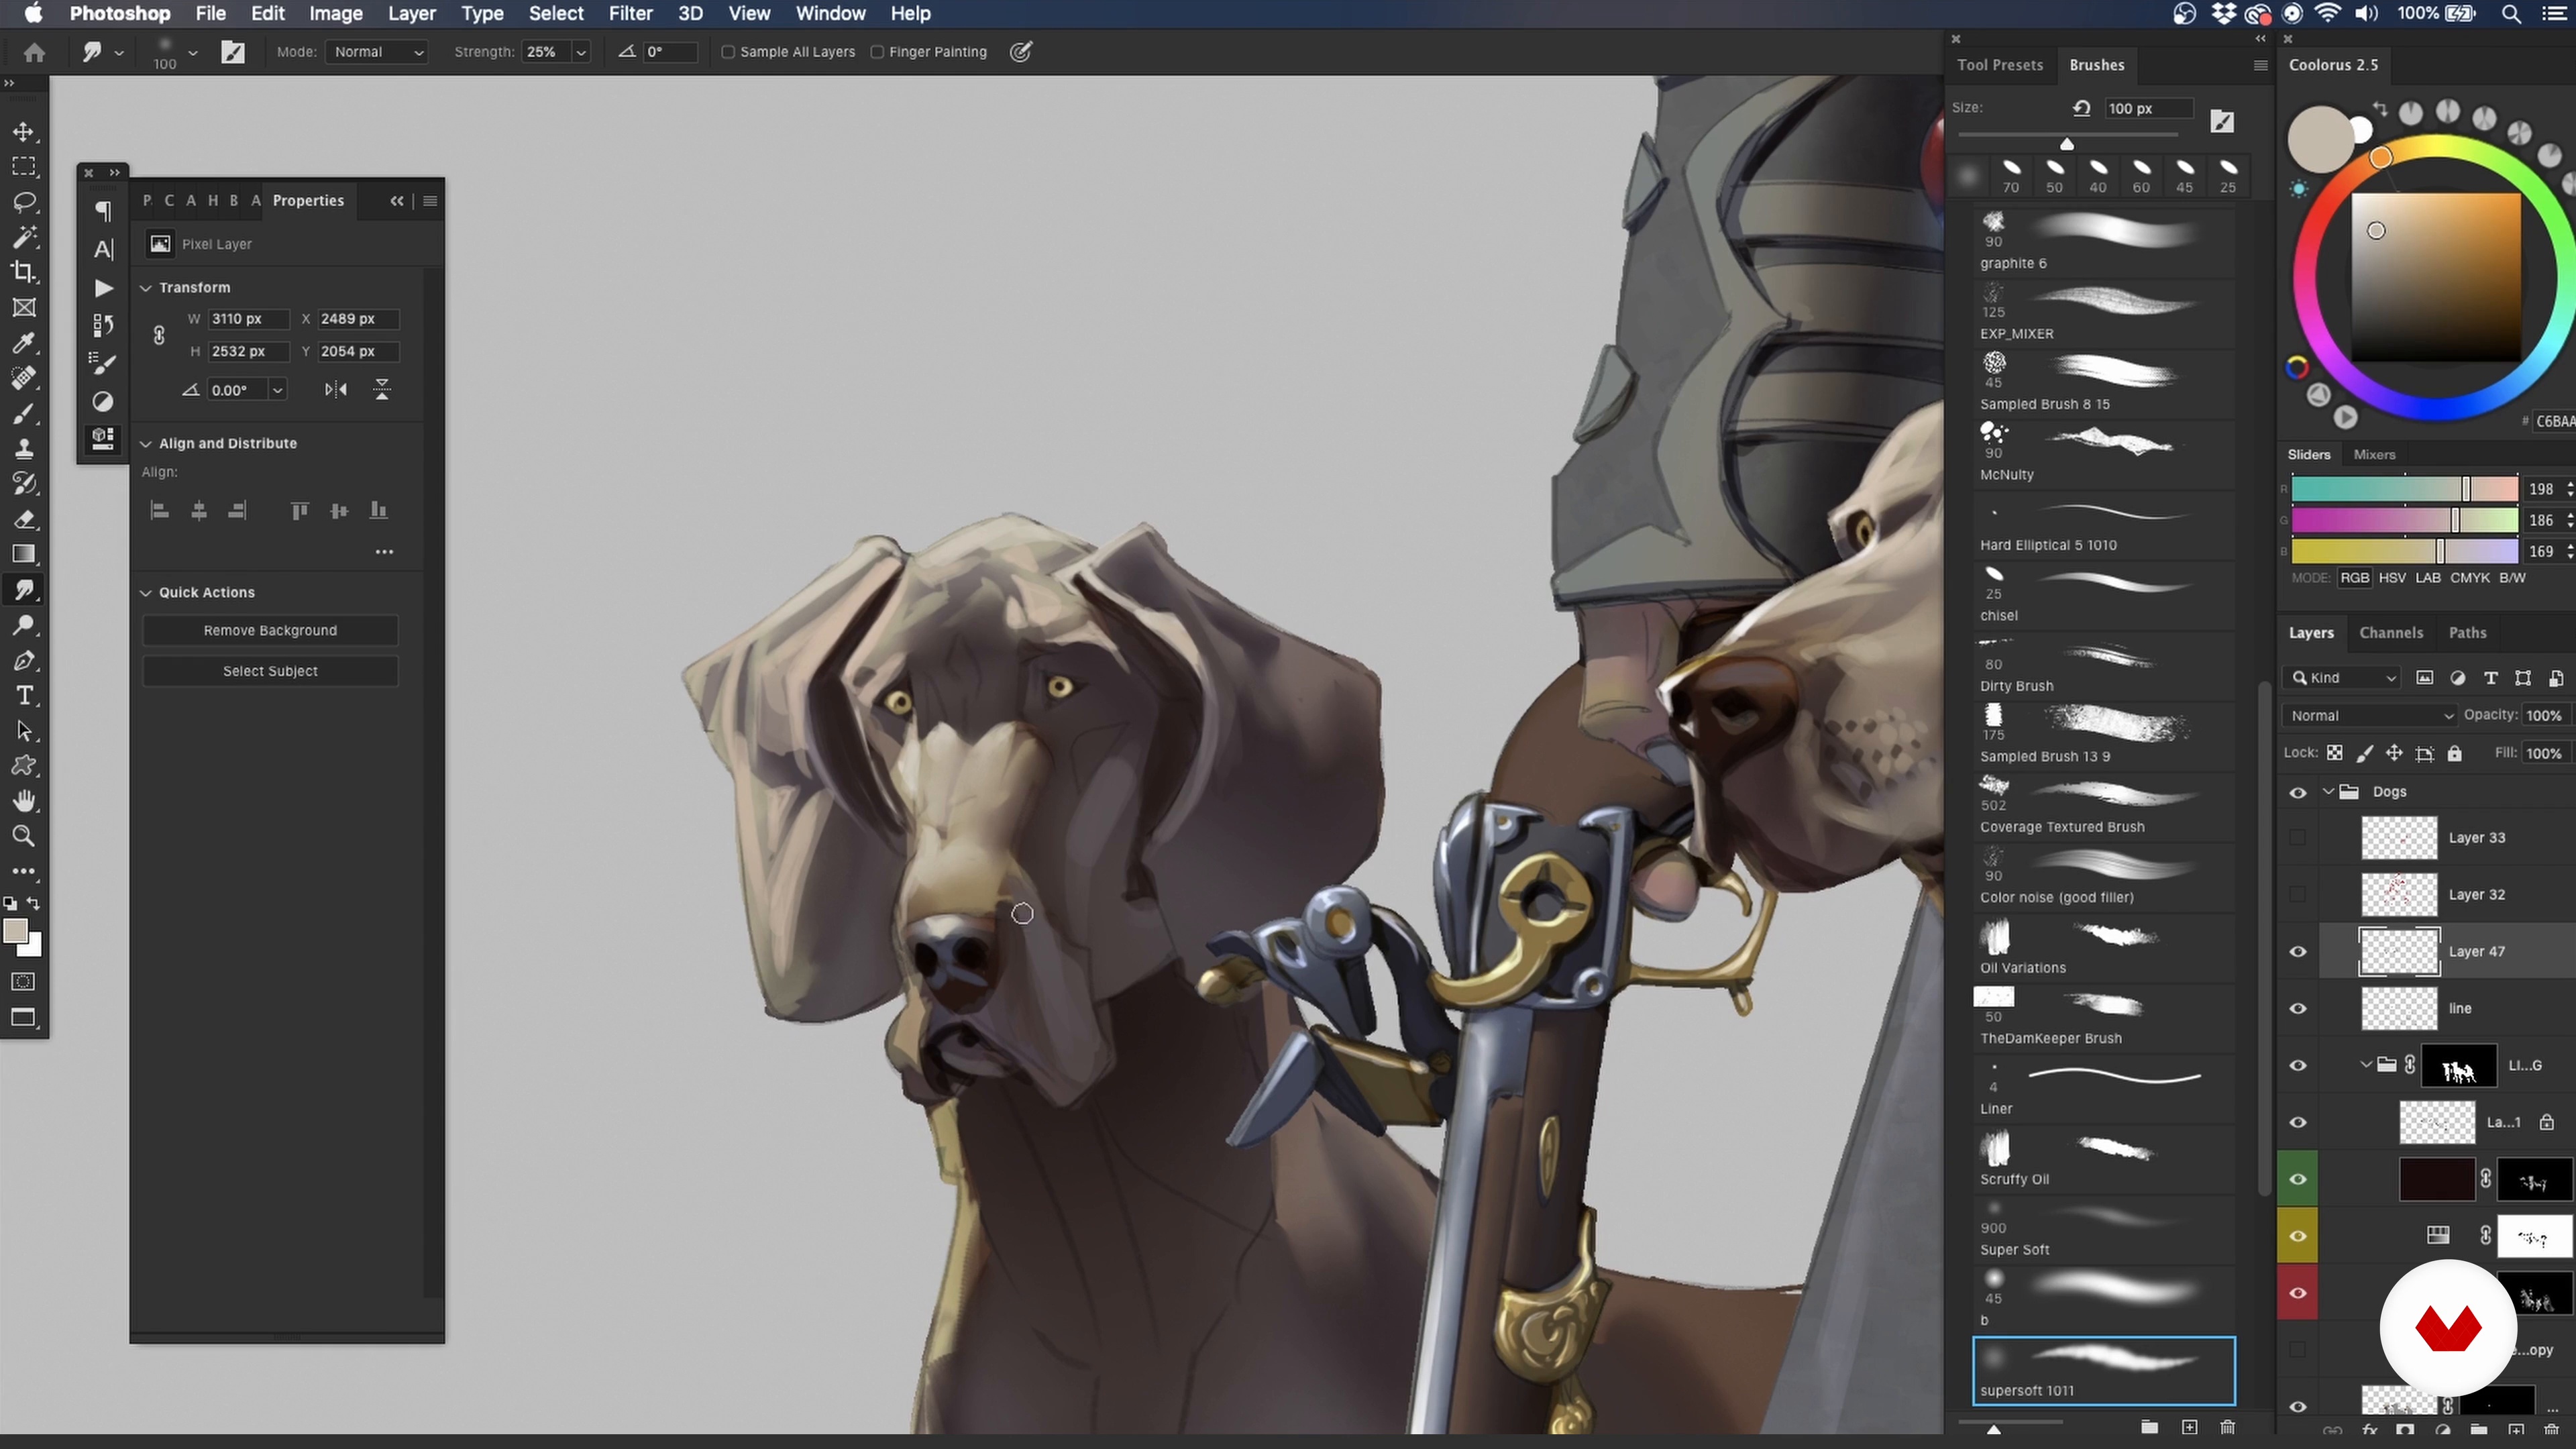The image size is (2576, 1449).
Task: Show Layer 33 visibility
Action: [x=2298, y=838]
